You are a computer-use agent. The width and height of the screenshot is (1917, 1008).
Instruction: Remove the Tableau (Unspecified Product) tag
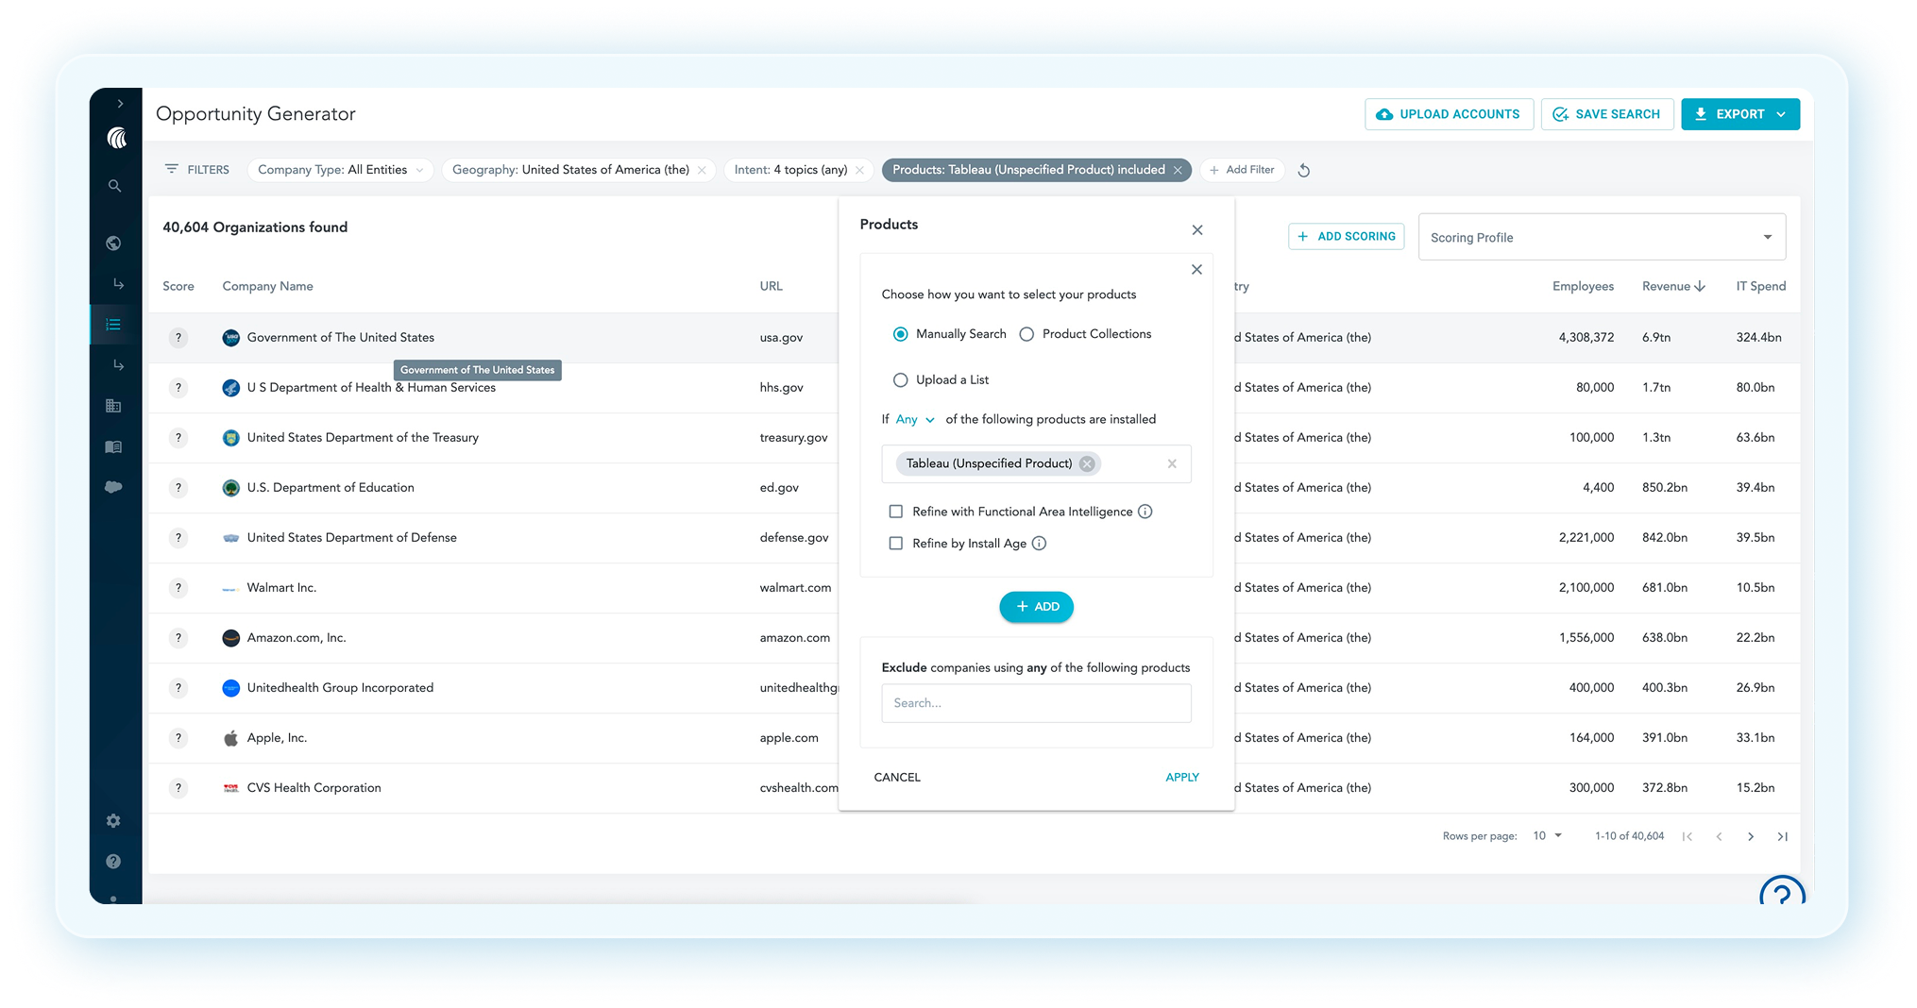pyautogui.click(x=1088, y=463)
